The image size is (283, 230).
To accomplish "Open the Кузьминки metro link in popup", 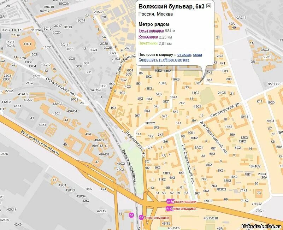I will tap(148, 37).
